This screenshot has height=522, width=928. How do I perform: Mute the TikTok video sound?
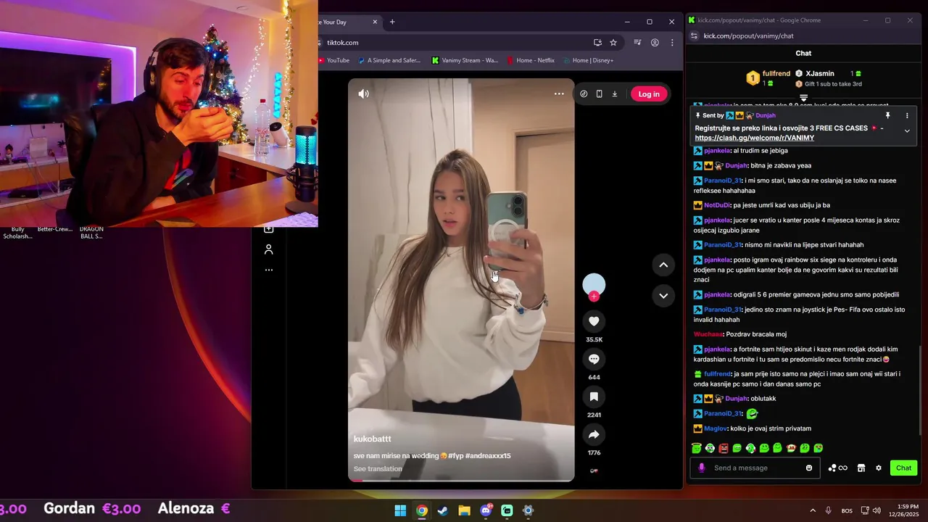tap(363, 94)
